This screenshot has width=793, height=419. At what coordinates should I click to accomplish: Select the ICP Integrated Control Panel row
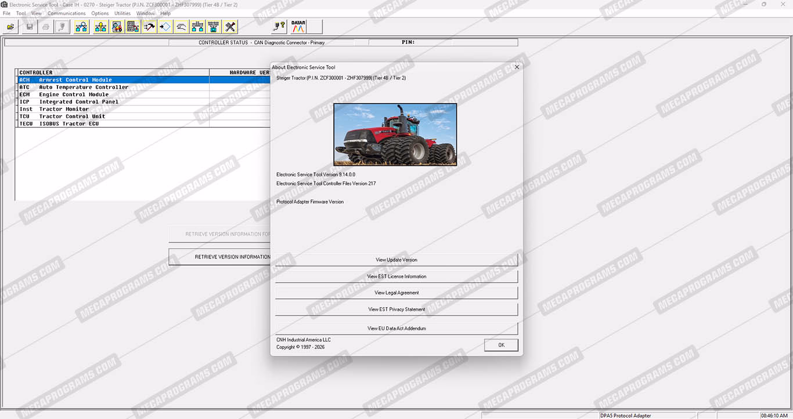coord(143,102)
